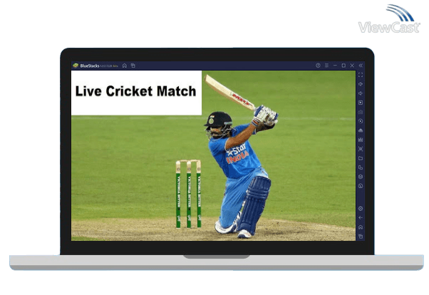Open the stacked layers sidebar icon

361,177
